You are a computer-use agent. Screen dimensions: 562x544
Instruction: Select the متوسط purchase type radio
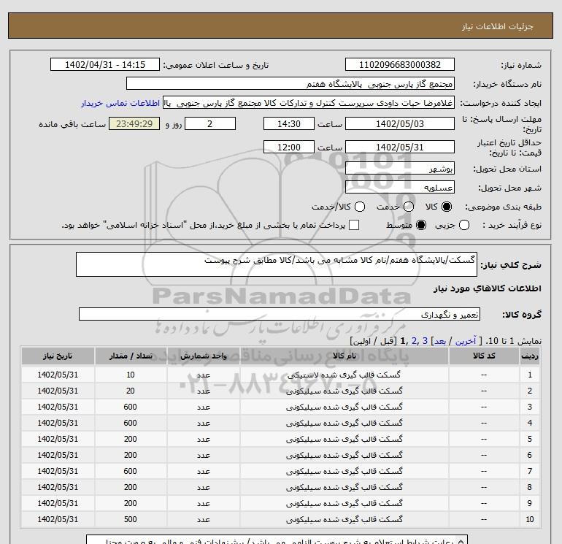pos(421,225)
